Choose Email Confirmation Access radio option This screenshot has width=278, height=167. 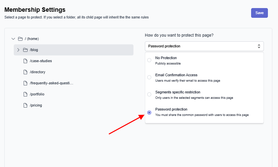149,77
